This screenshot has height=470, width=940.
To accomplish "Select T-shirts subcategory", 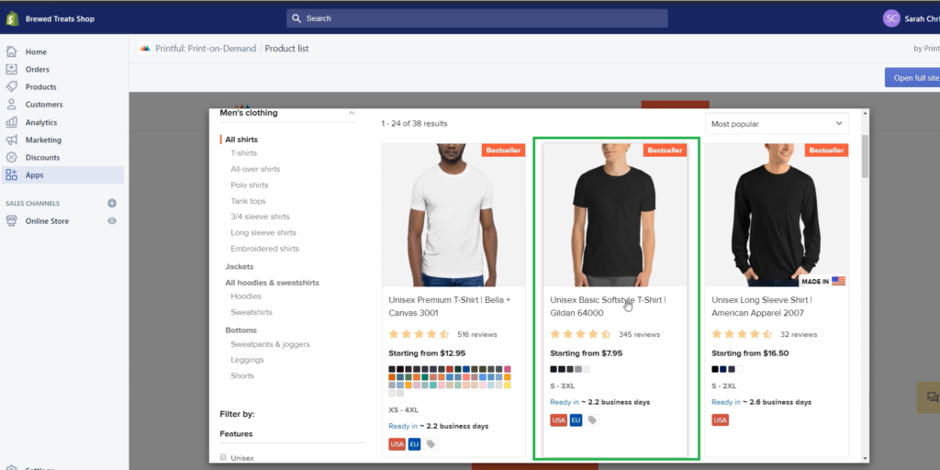I will [244, 153].
